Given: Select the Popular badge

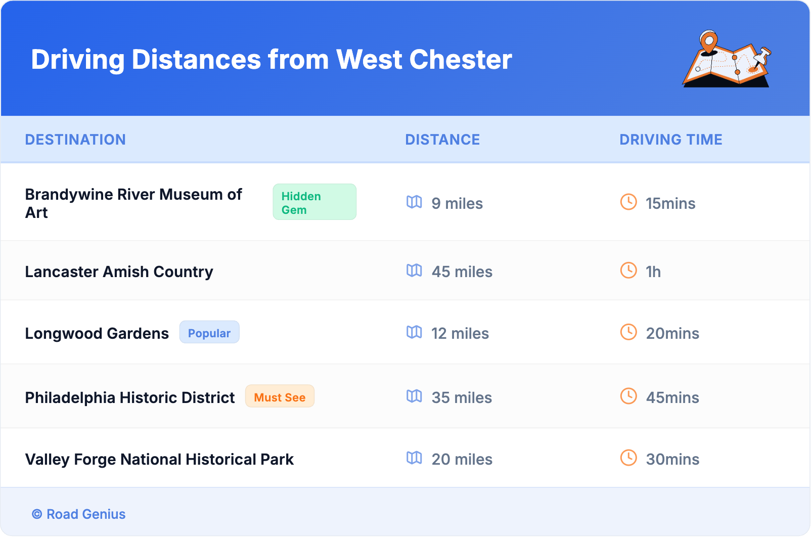Looking at the screenshot, I should pyautogui.click(x=209, y=333).
